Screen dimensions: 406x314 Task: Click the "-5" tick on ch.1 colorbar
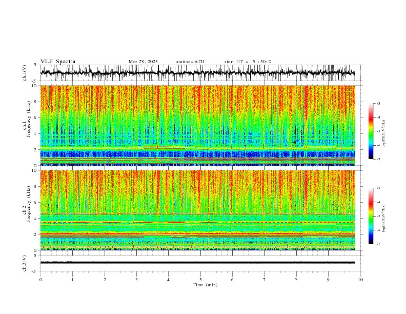378,131
